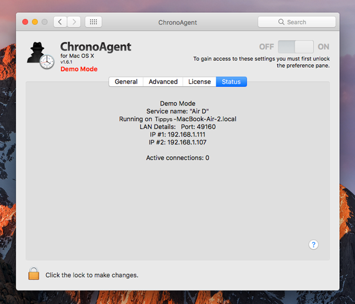355x304 pixels.
Task: Click the OFF label beside the switch
Action: coord(267,47)
